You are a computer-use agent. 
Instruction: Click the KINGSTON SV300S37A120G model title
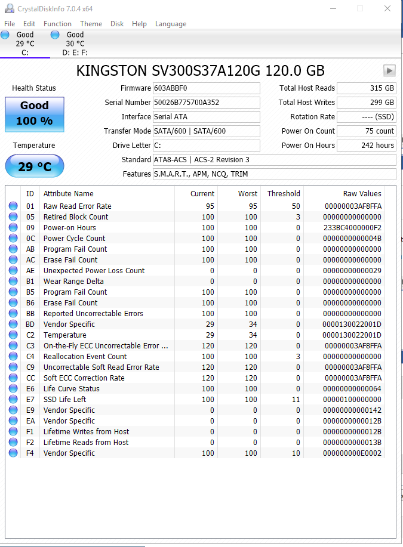[201, 71]
